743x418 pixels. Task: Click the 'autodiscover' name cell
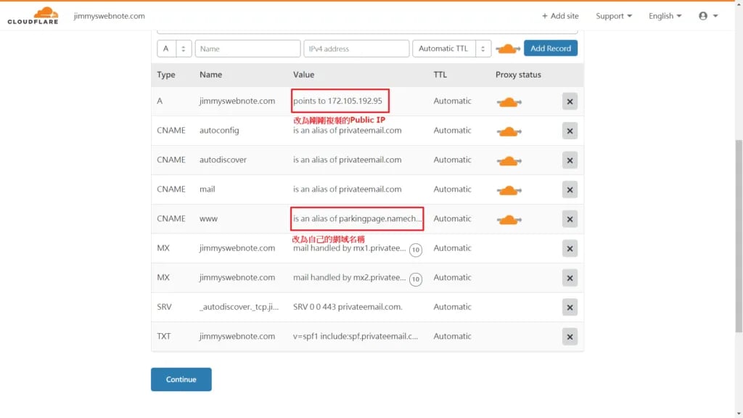pos(223,159)
